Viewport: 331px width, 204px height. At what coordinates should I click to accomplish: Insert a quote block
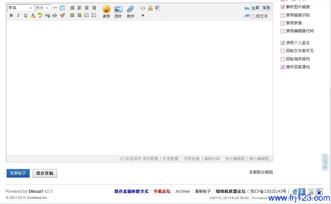point(143,16)
